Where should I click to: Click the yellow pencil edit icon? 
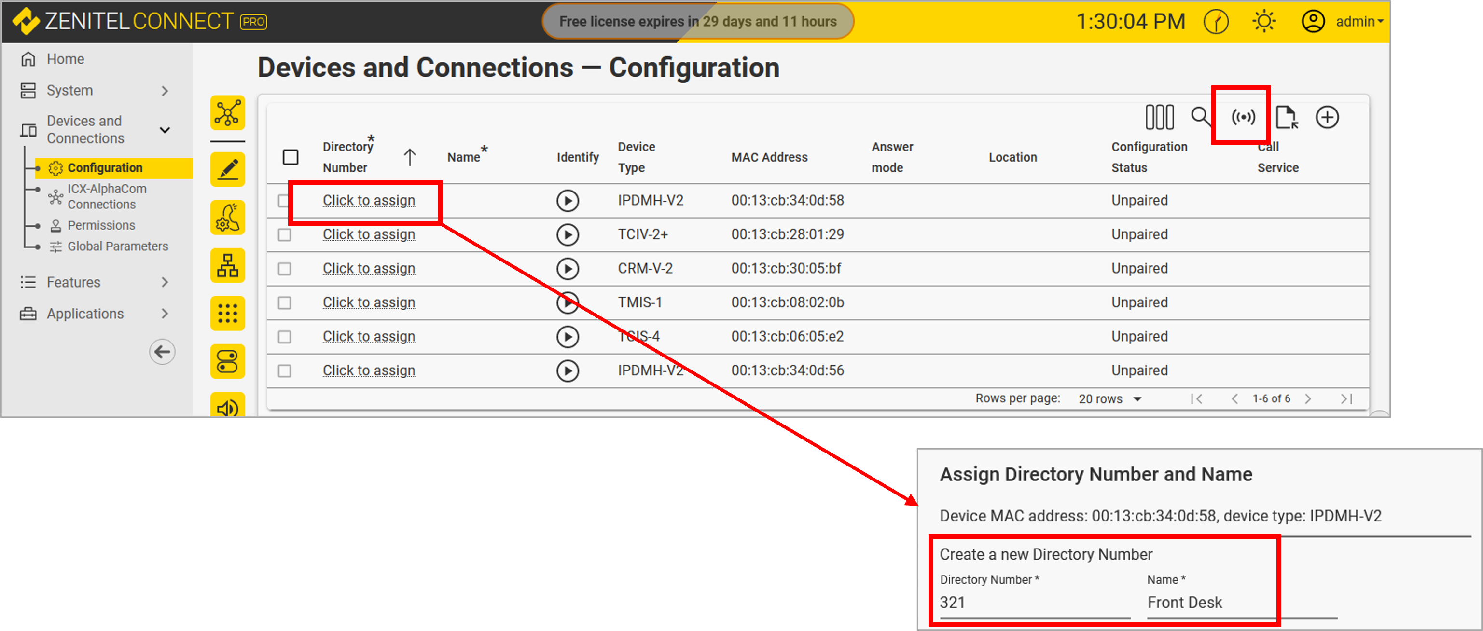click(x=227, y=170)
